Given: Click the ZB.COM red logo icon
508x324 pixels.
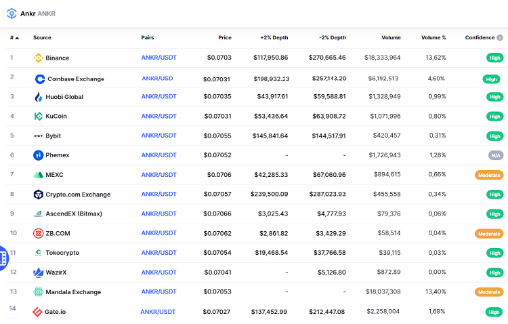Looking at the screenshot, I should coord(39,233).
